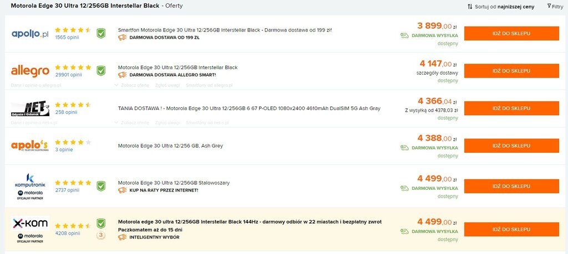Click the 4 366,04 zł price
Screen dimensions: 568x254
point(437,101)
